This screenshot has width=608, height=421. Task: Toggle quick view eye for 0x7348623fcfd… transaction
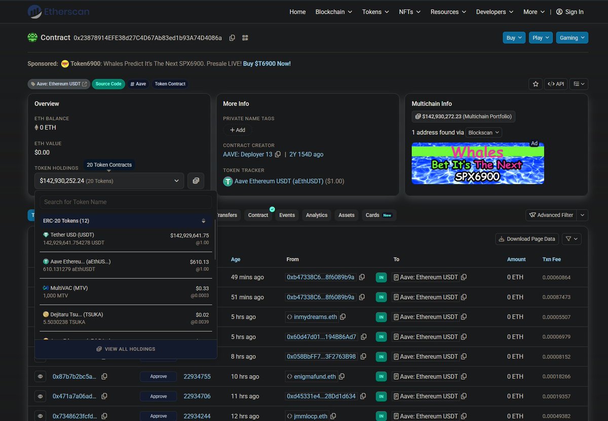(41, 416)
